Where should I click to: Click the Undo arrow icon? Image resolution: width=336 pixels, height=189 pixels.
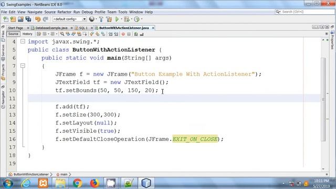tap(38, 19)
